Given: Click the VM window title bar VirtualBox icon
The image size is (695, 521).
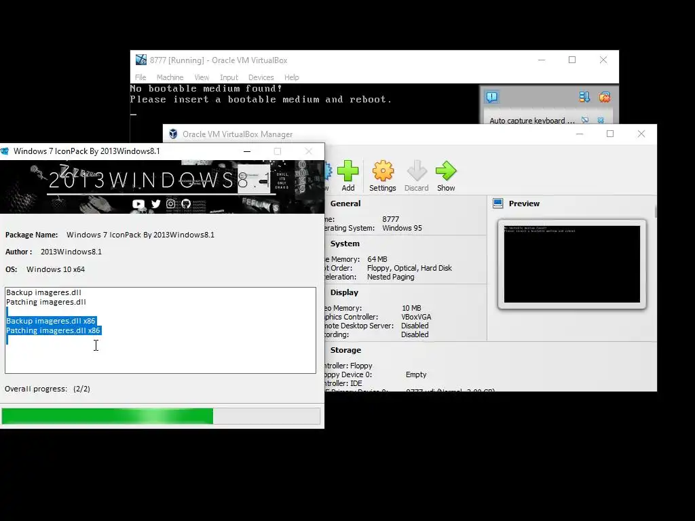Looking at the screenshot, I should click(x=141, y=60).
